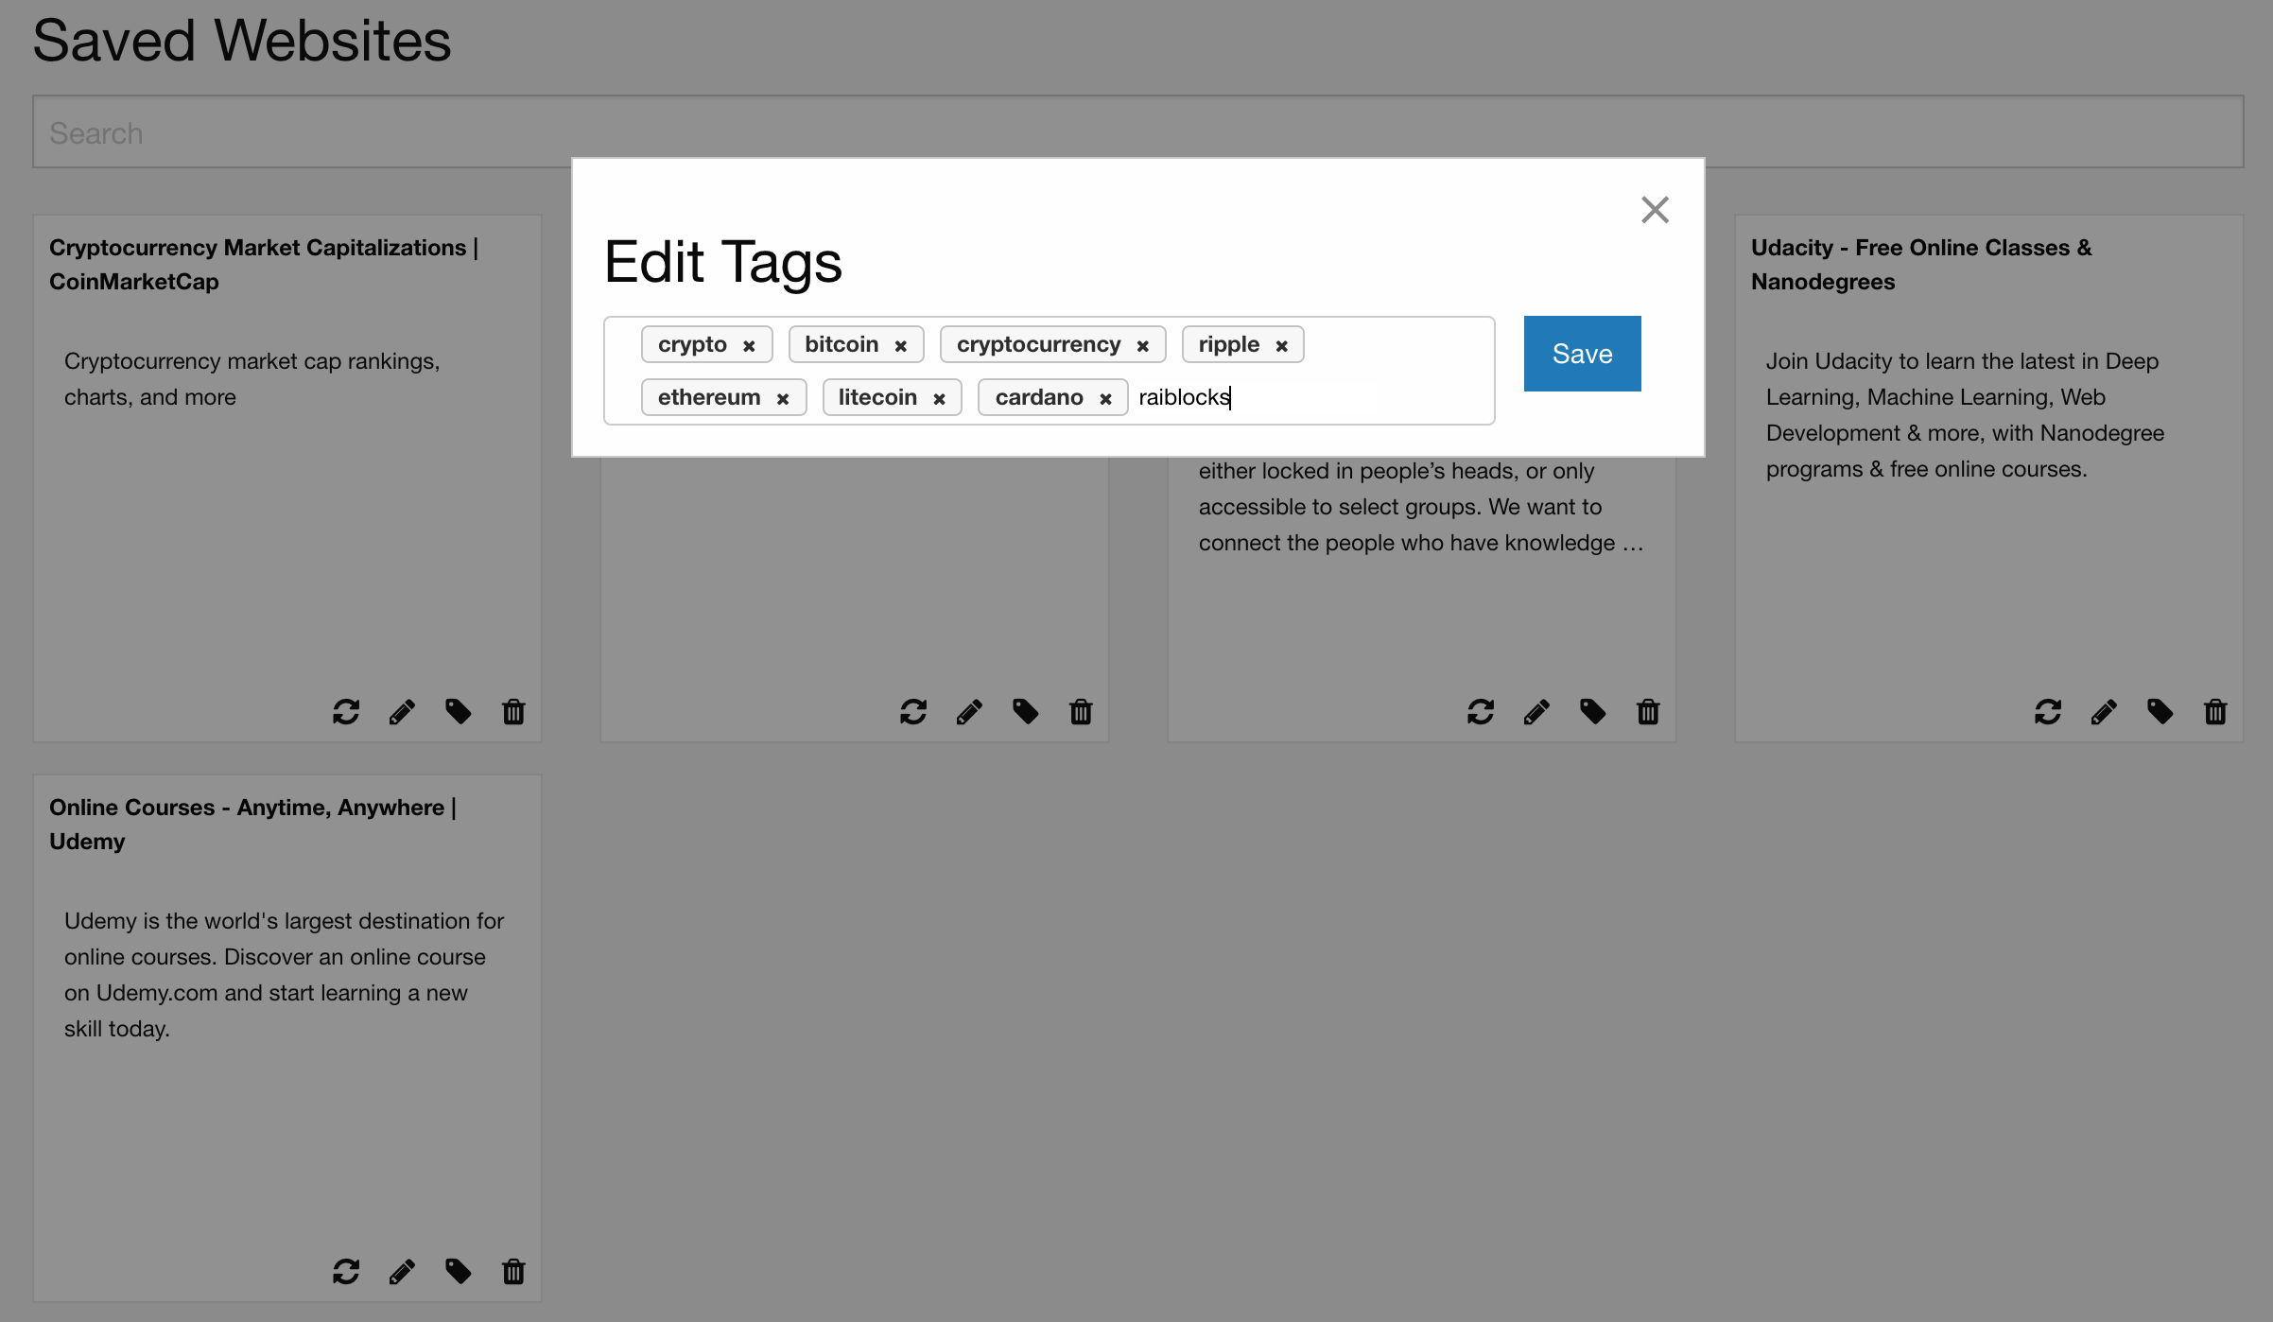Remove the crypto tag
Screen dimensions: 2273x1322
[x=749, y=346]
